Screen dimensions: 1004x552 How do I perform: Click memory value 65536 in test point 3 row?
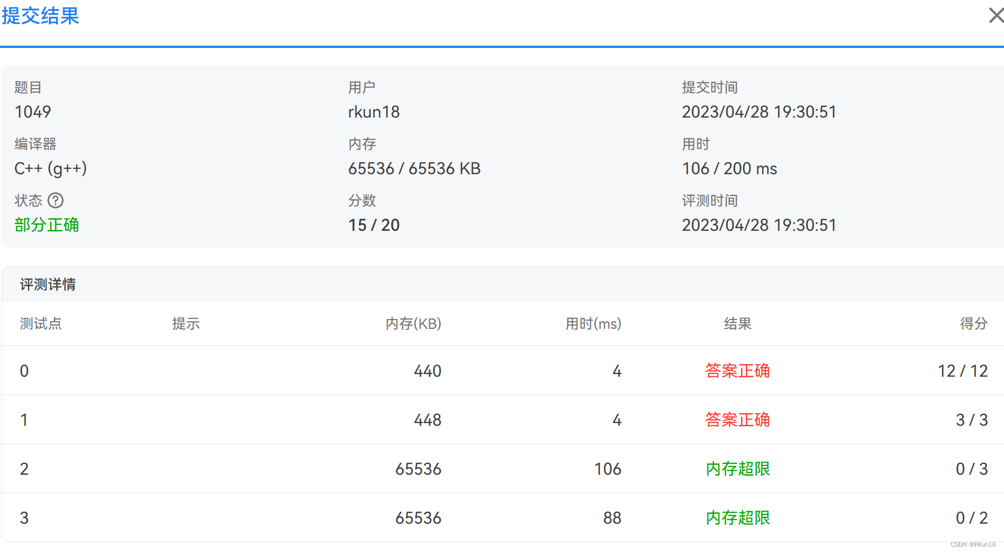(x=418, y=518)
